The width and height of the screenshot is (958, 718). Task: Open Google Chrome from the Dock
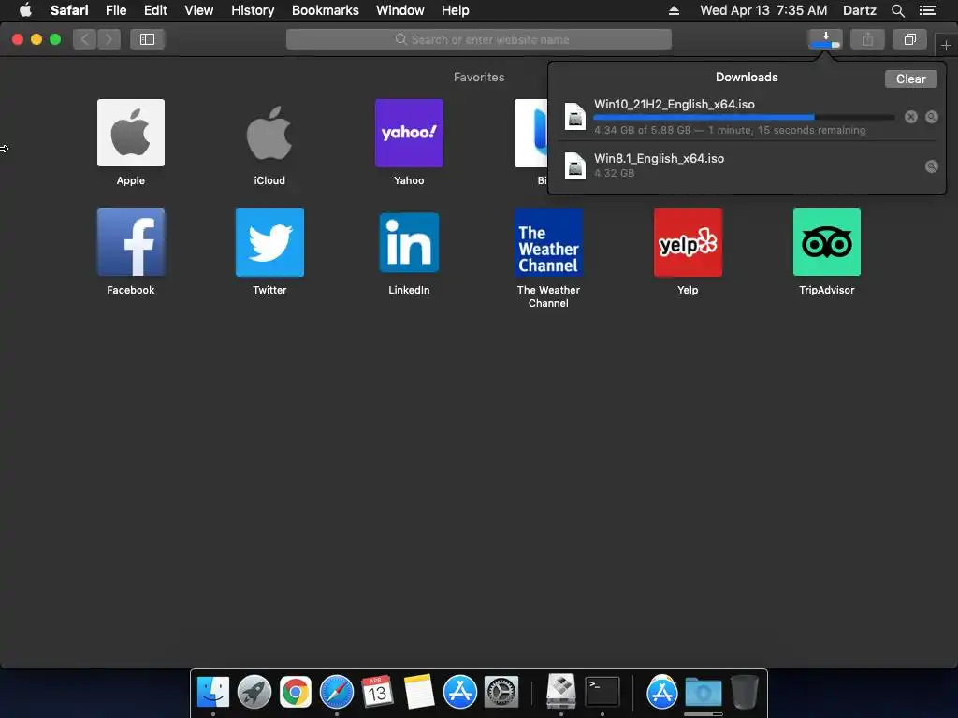point(295,692)
